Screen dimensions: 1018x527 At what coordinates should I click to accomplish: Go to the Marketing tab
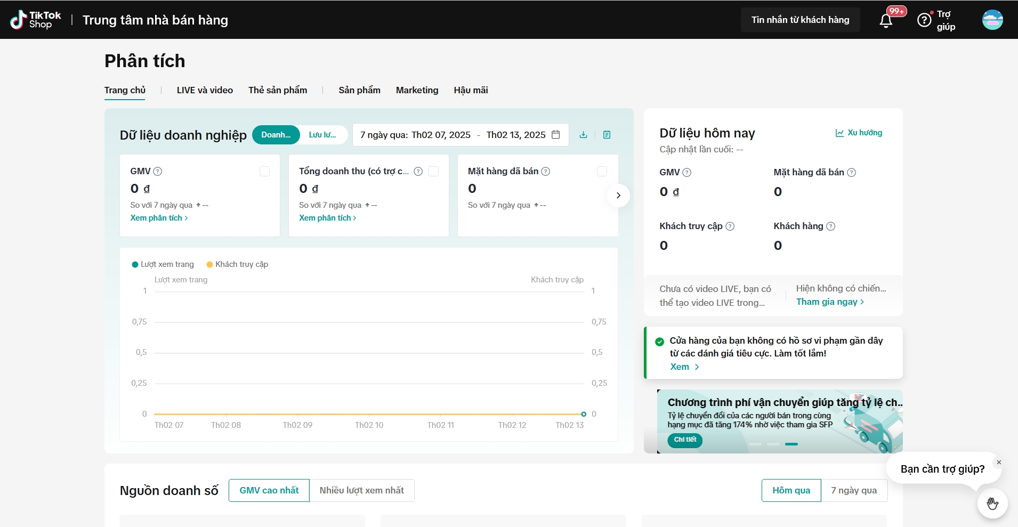tap(417, 90)
